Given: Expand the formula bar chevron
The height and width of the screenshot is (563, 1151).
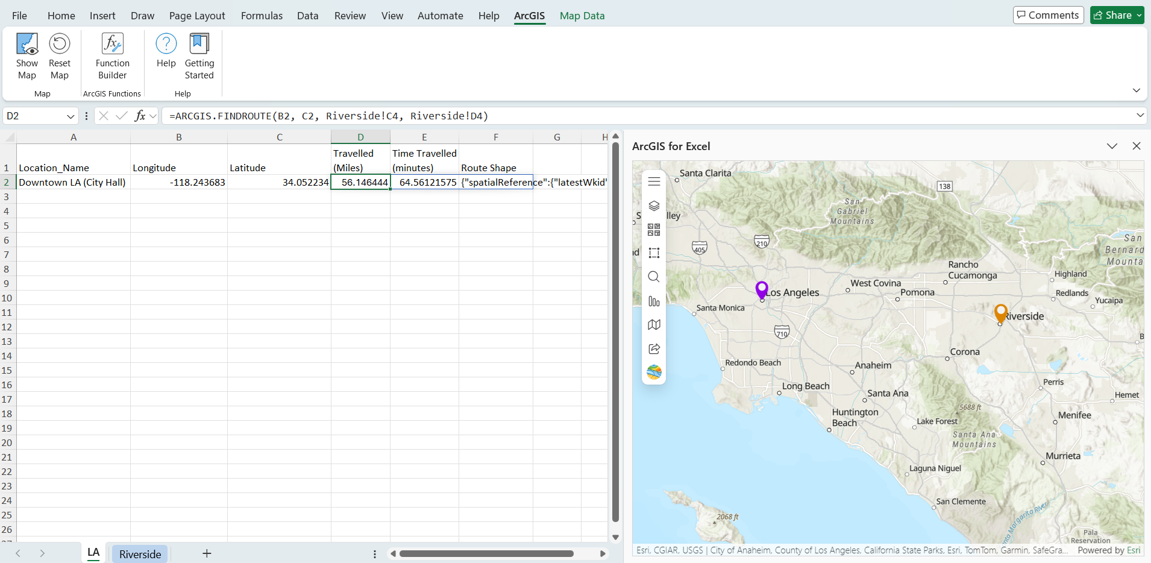Looking at the screenshot, I should 1140,115.
